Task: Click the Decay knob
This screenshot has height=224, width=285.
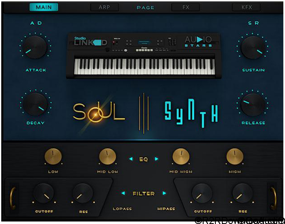Action: tap(35, 104)
